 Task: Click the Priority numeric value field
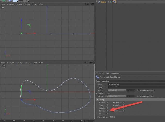point(130,90)
